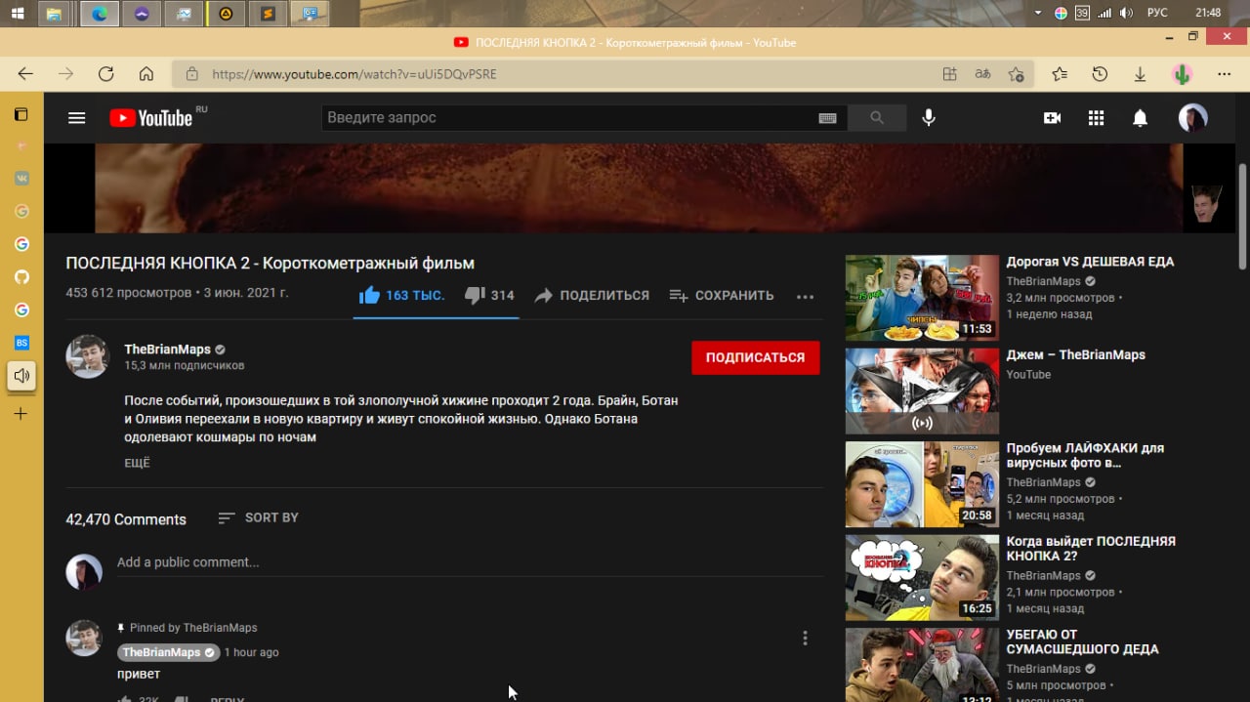This screenshot has height=702, width=1250.
Task: Open browser downloads arrow
Action: click(1140, 74)
